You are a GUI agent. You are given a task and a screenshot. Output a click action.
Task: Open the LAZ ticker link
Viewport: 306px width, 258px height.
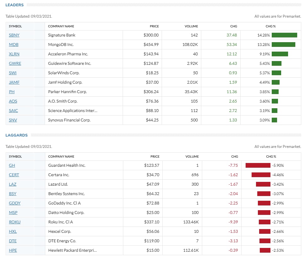[13, 184]
